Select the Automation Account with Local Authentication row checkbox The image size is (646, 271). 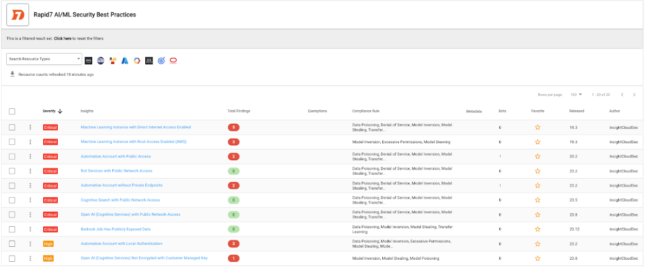tap(12, 244)
